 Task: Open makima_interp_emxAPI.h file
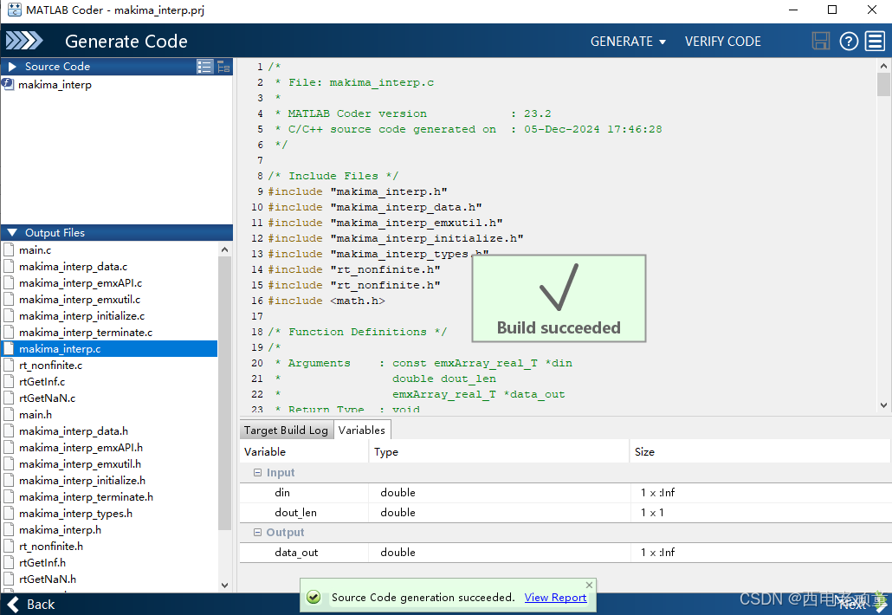pos(81,448)
